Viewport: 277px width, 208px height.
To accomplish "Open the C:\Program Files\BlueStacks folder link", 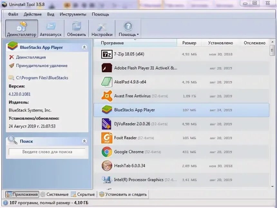I will coord(42,78).
